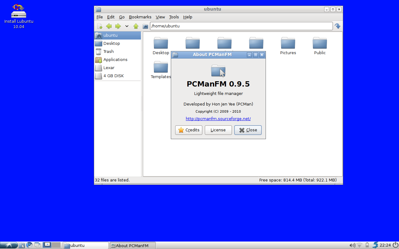Click the 'PCManFM 0.9.5' heading
Screen dimensions: 399x249
click(x=218, y=84)
